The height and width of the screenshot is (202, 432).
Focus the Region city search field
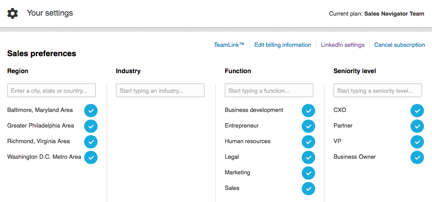[x=51, y=90]
